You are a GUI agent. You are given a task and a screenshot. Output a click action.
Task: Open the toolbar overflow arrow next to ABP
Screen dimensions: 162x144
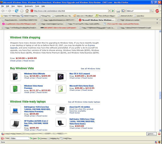click(160, 11)
